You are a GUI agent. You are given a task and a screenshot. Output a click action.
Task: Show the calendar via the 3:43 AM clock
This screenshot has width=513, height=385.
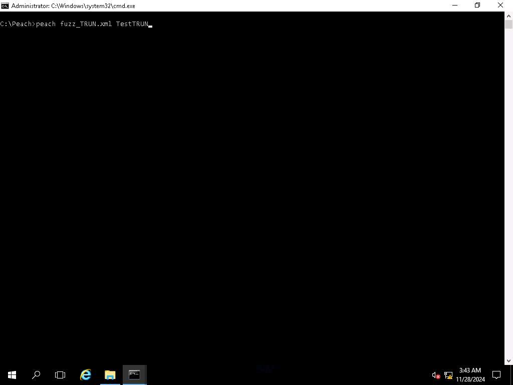pyautogui.click(x=470, y=374)
